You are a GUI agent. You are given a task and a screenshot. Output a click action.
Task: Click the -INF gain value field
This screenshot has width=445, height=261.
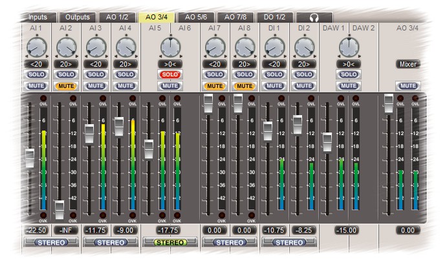[66, 230]
